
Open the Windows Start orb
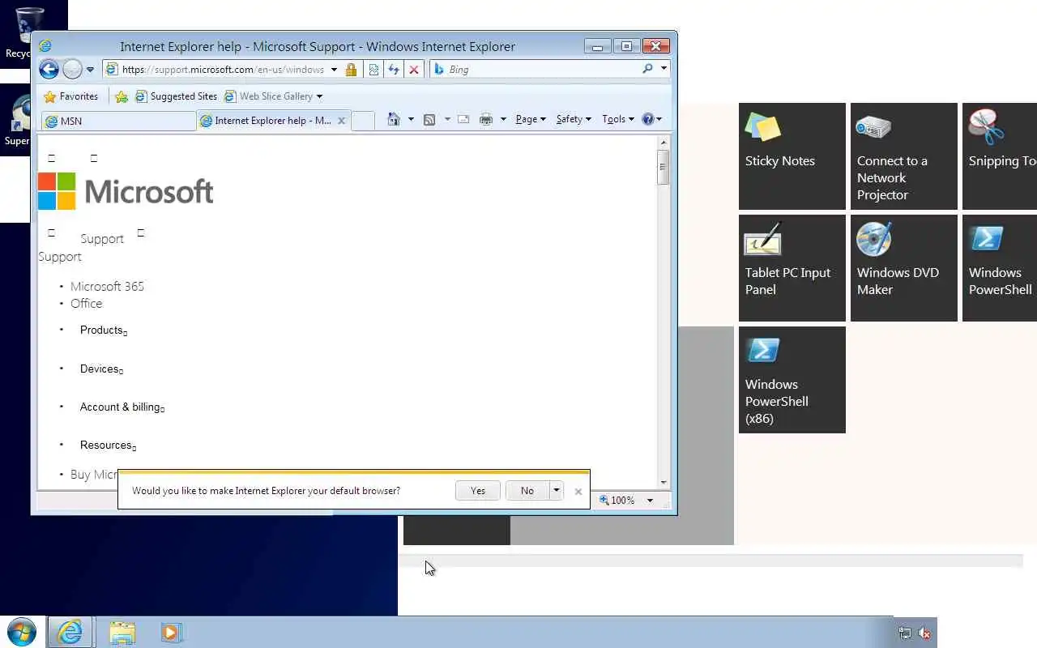21,632
